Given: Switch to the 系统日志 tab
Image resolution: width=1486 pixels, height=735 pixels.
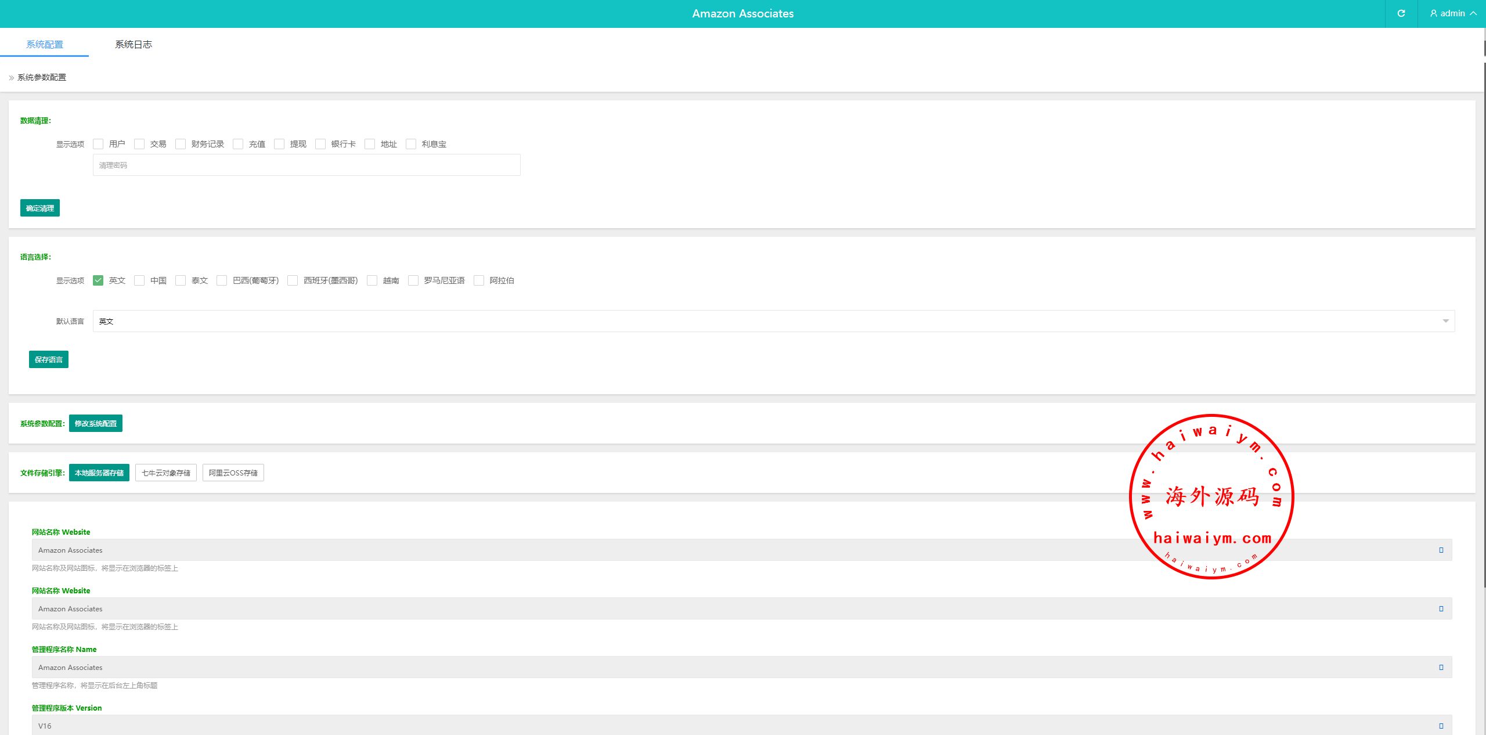Looking at the screenshot, I should coord(133,44).
